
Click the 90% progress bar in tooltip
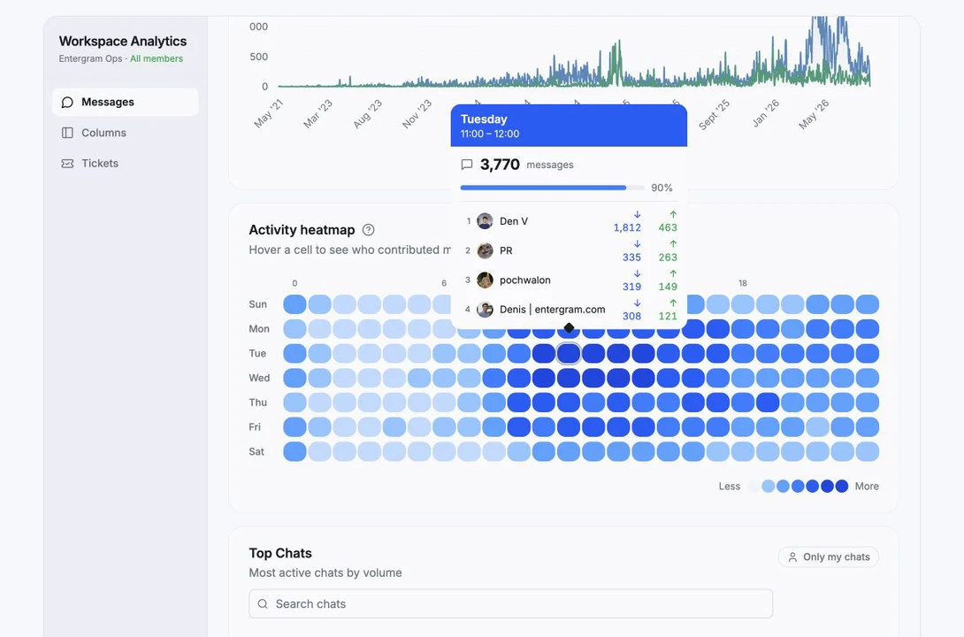pos(552,188)
